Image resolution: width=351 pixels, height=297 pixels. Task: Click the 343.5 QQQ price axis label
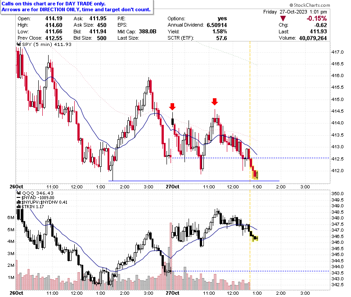[337, 273]
